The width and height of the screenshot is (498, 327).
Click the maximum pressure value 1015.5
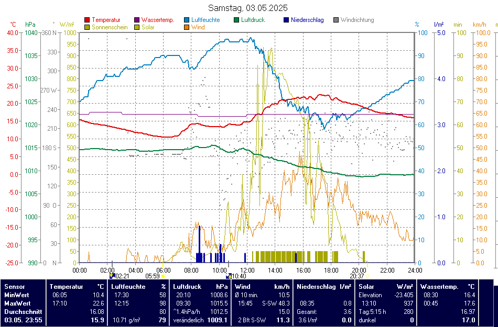[219, 303]
